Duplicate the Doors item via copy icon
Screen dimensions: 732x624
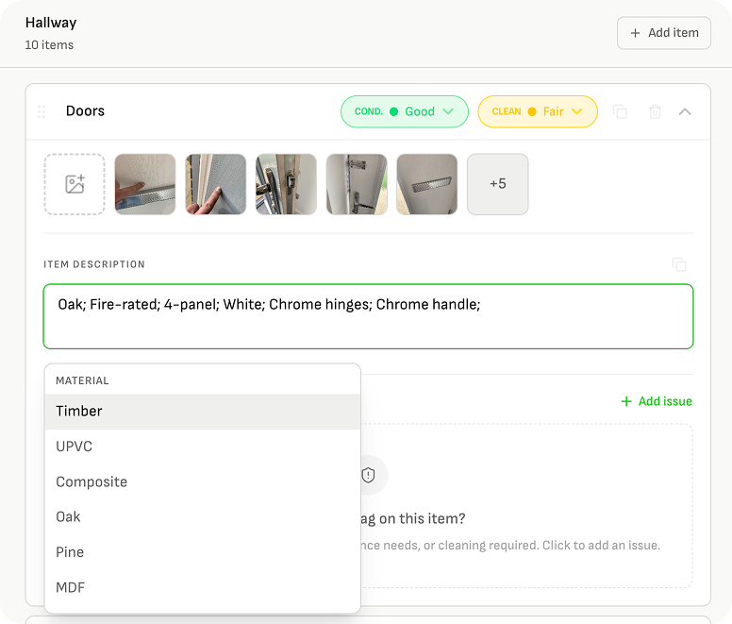click(620, 111)
